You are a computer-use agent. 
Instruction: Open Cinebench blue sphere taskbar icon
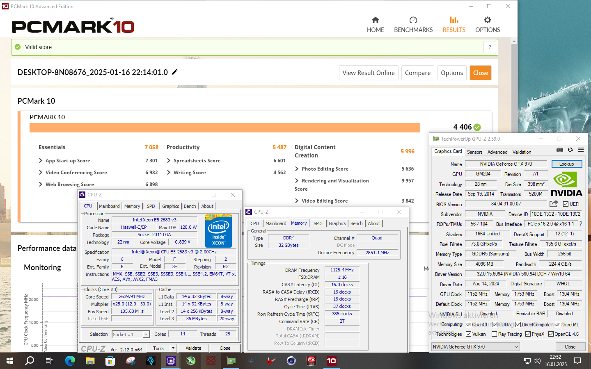[291, 361]
